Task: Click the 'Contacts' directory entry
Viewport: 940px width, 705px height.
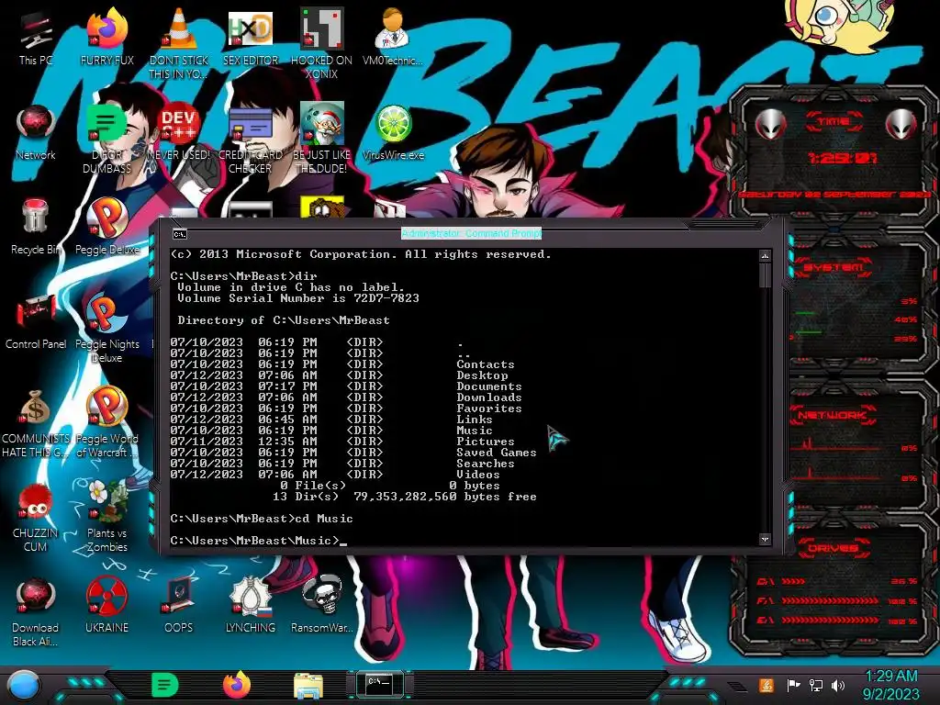Action: coord(485,364)
